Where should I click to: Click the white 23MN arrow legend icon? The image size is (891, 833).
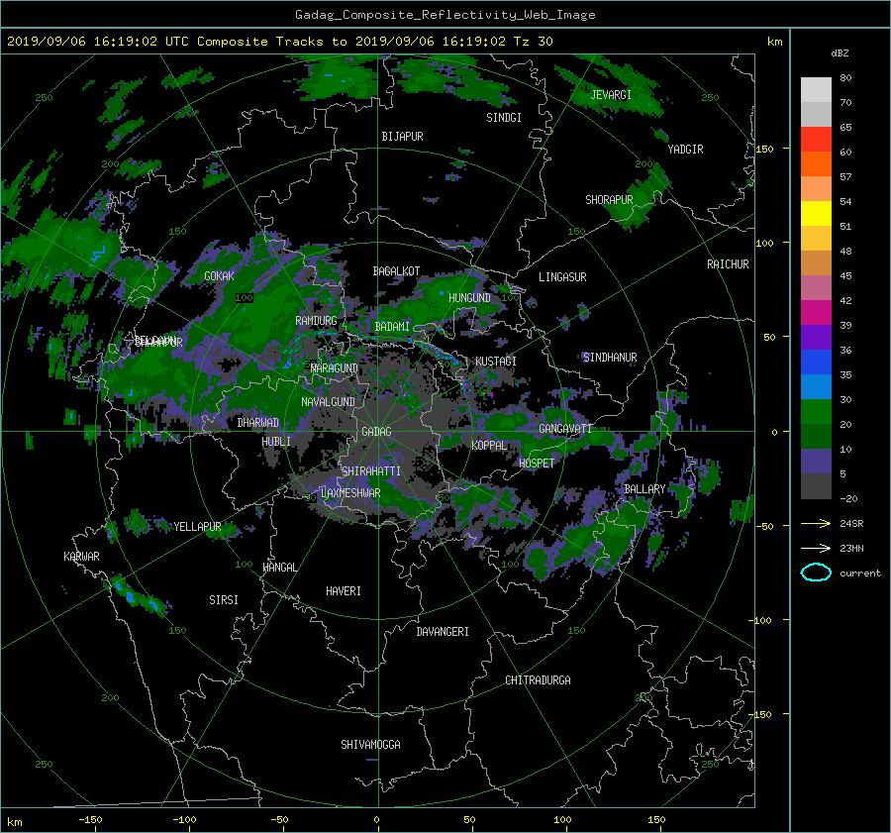[816, 549]
